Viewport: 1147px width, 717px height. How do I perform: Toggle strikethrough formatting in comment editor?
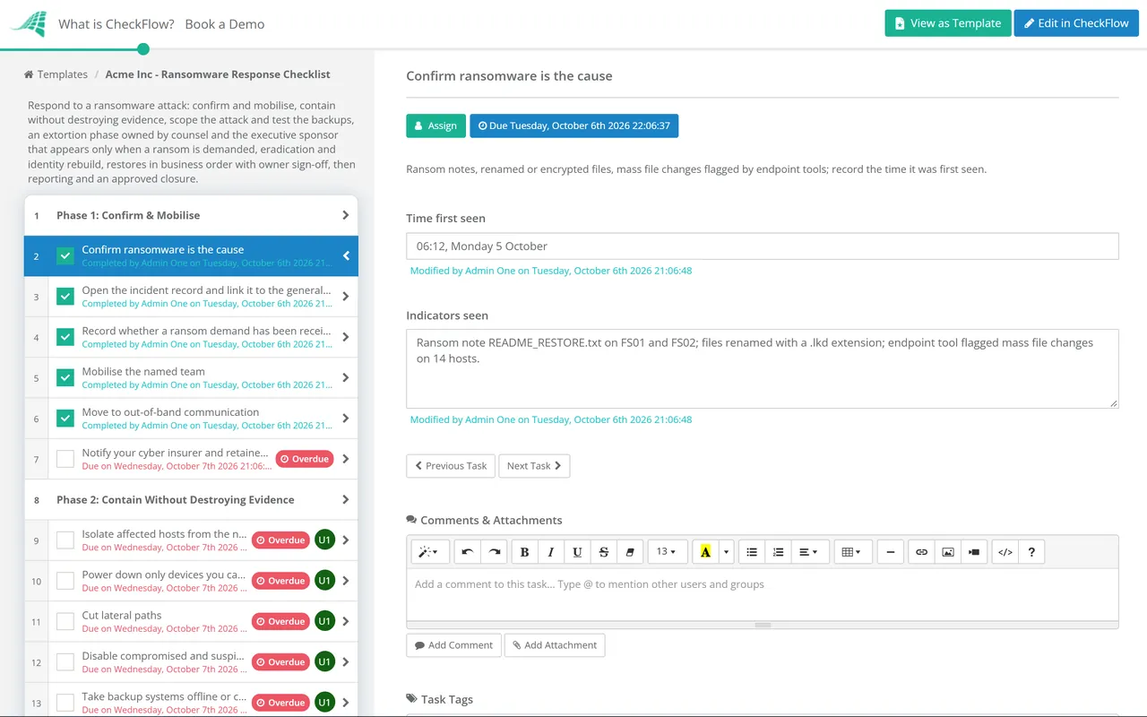point(603,552)
